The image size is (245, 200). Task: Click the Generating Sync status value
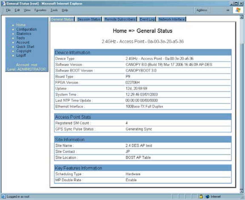click(139, 129)
